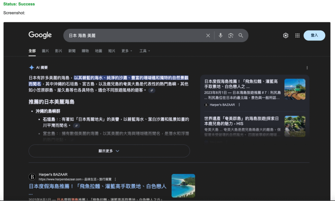Click the magnifying glass search icon

click(x=241, y=35)
